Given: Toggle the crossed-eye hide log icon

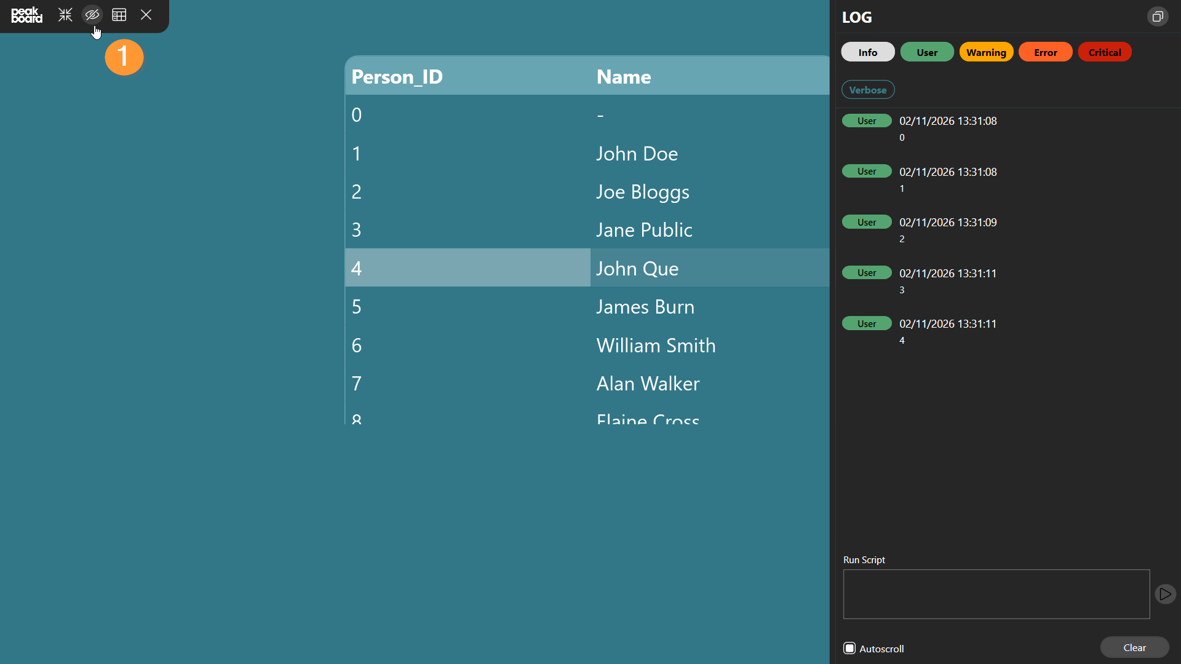Looking at the screenshot, I should [92, 15].
